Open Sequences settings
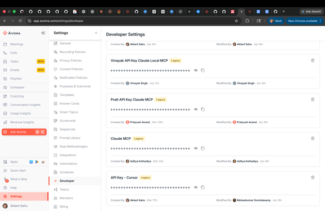Image resolution: width=325 pixels, height=211 pixels. coord(75,130)
